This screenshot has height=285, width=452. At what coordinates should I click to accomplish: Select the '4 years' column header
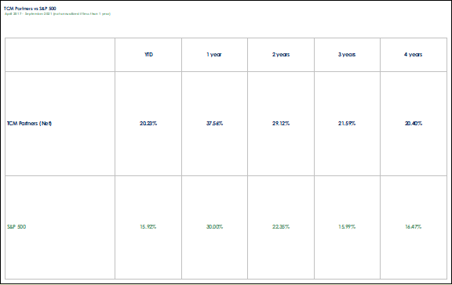[413, 54]
